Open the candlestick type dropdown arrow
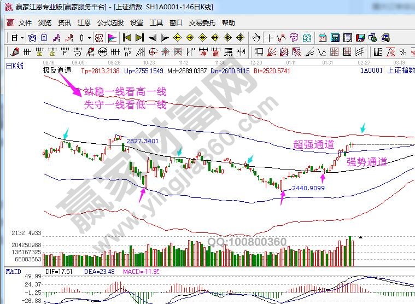This screenshot has width=415, height=304. click(x=89, y=38)
